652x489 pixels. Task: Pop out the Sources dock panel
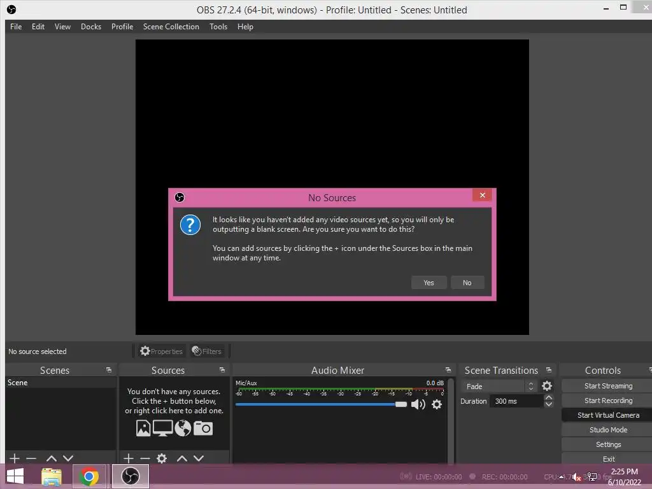tap(222, 370)
